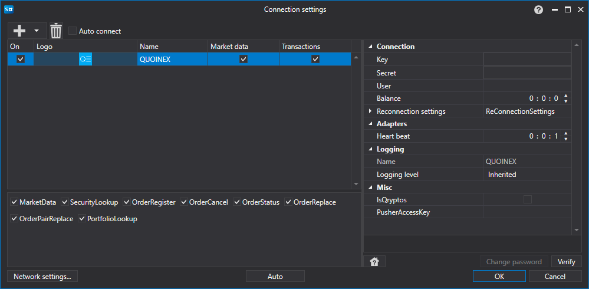Viewport: 589px width, 289px height.
Task: Uncheck the MarketData message type checkbox
Action: pos(14,202)
